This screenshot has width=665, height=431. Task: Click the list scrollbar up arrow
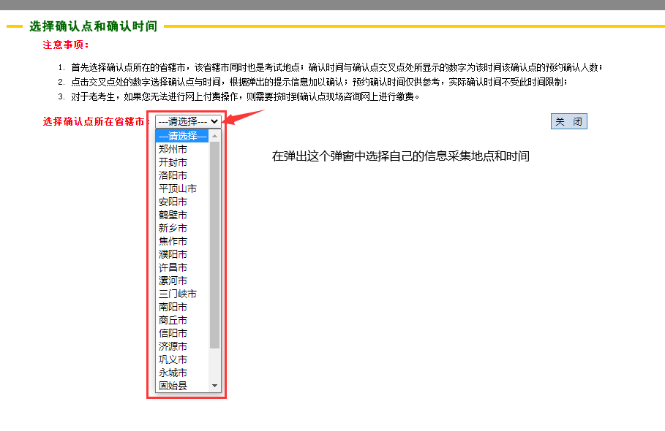coord(215,136)
